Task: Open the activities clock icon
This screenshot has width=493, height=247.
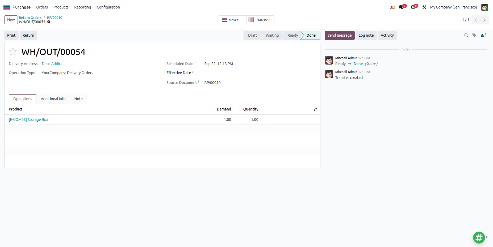Action: click(413, 7)
